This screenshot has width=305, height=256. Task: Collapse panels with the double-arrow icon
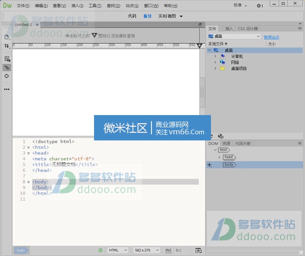(x=300, y=23)
